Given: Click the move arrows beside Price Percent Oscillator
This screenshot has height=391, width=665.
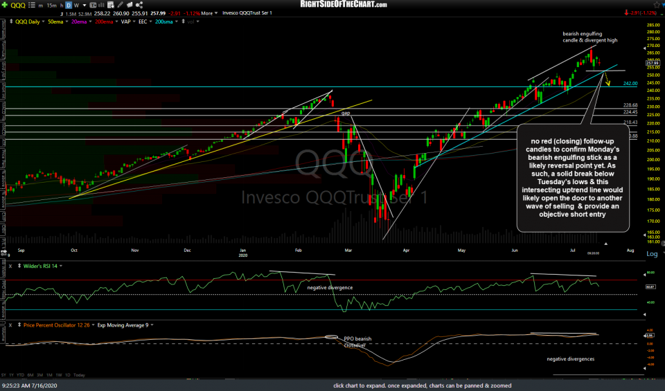Looking at the screenshot, I should coord(19,325).
